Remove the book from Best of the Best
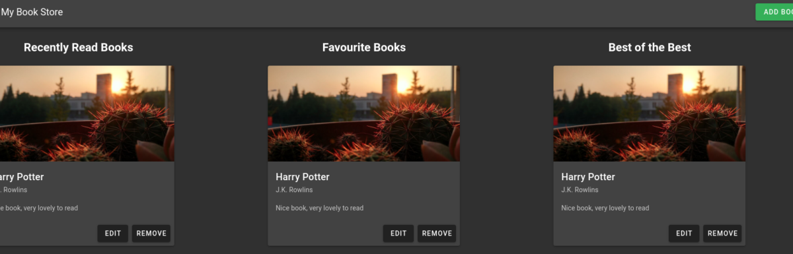The image size is (793, 254). click(722, 233)
